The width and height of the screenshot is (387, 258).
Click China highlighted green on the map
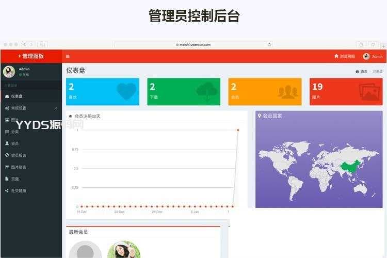tap(350, 167)
